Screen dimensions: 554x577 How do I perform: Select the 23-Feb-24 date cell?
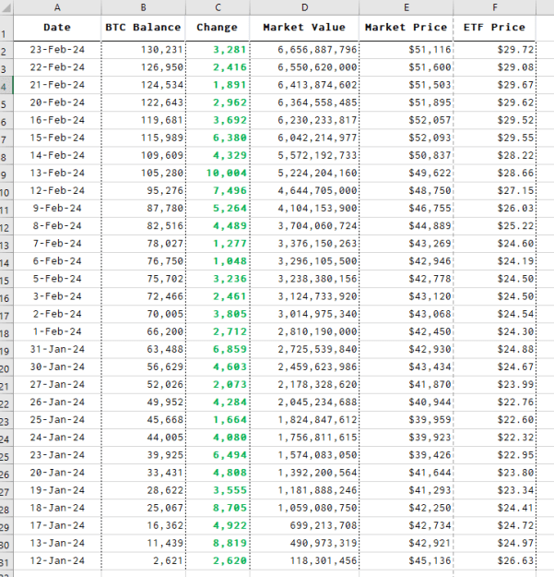click(x=57, y=50)
